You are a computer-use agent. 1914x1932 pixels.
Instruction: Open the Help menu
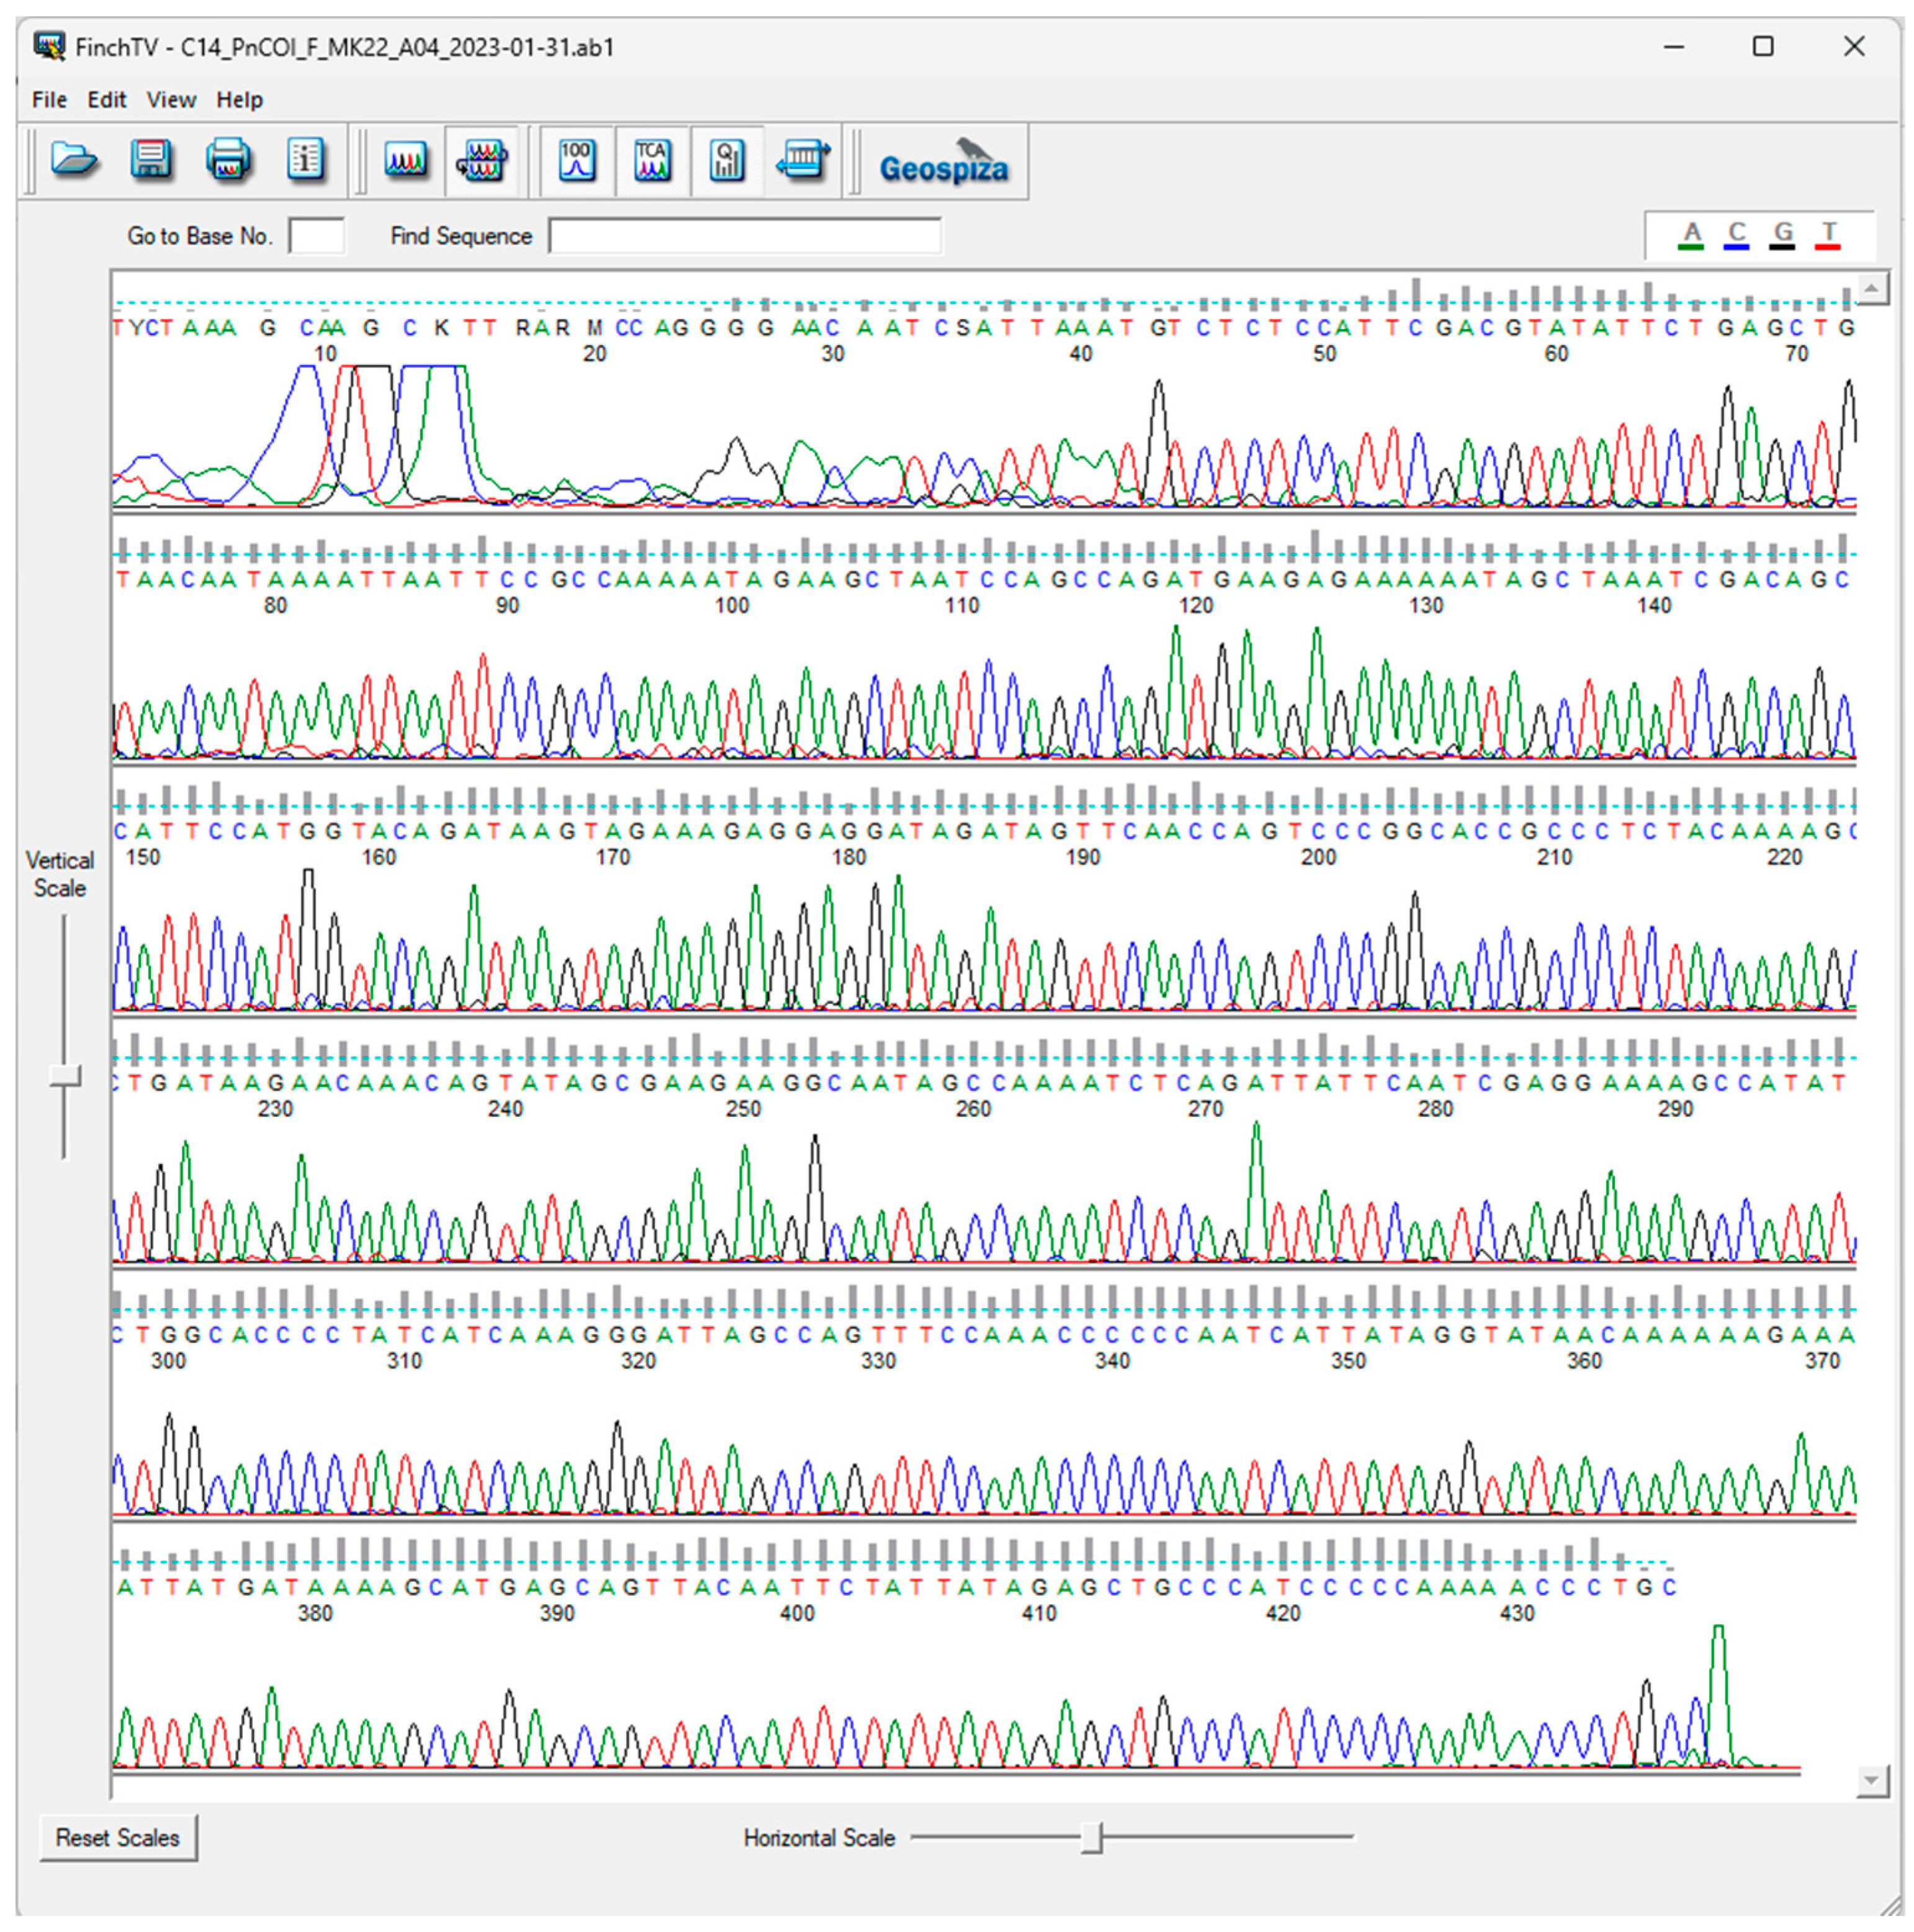(240, 100)
